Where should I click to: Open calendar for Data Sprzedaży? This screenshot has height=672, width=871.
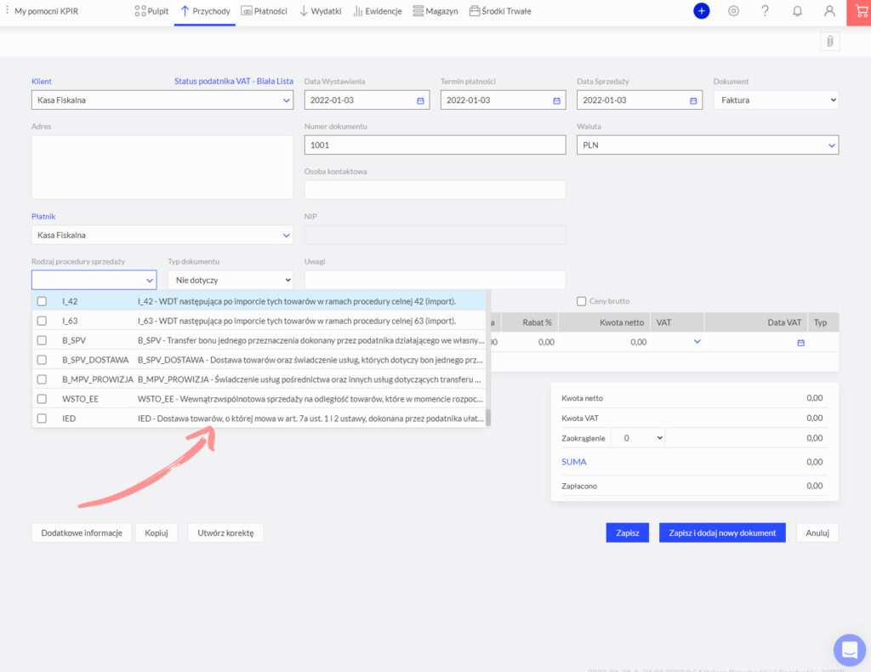[x=693, y=100]
